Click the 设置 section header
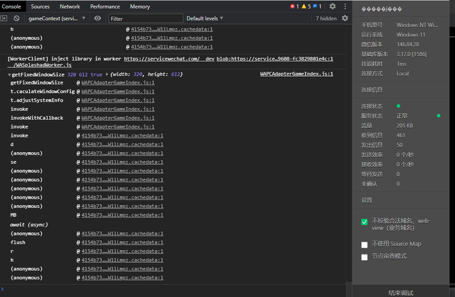The height and width of the screenshot is (297, 455). point(366,200)
